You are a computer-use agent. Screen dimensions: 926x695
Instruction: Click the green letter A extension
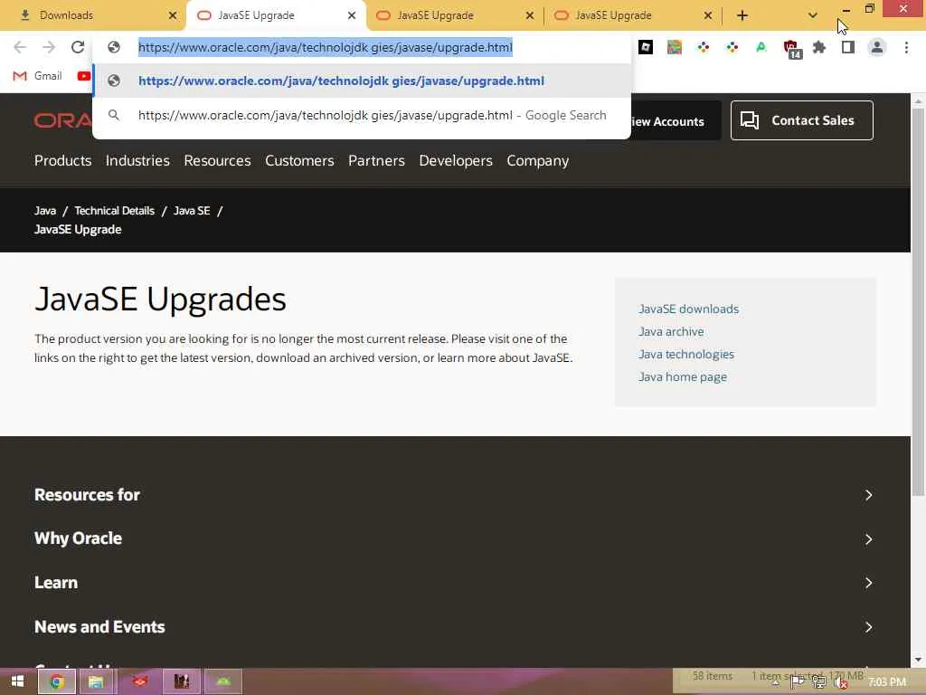tap(761, 47)
